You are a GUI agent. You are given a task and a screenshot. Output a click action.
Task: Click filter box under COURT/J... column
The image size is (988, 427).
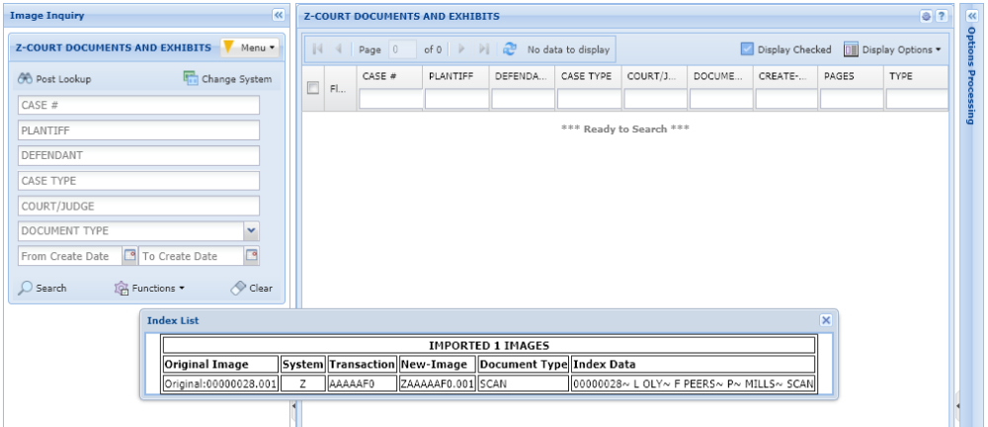pos(655,99)
